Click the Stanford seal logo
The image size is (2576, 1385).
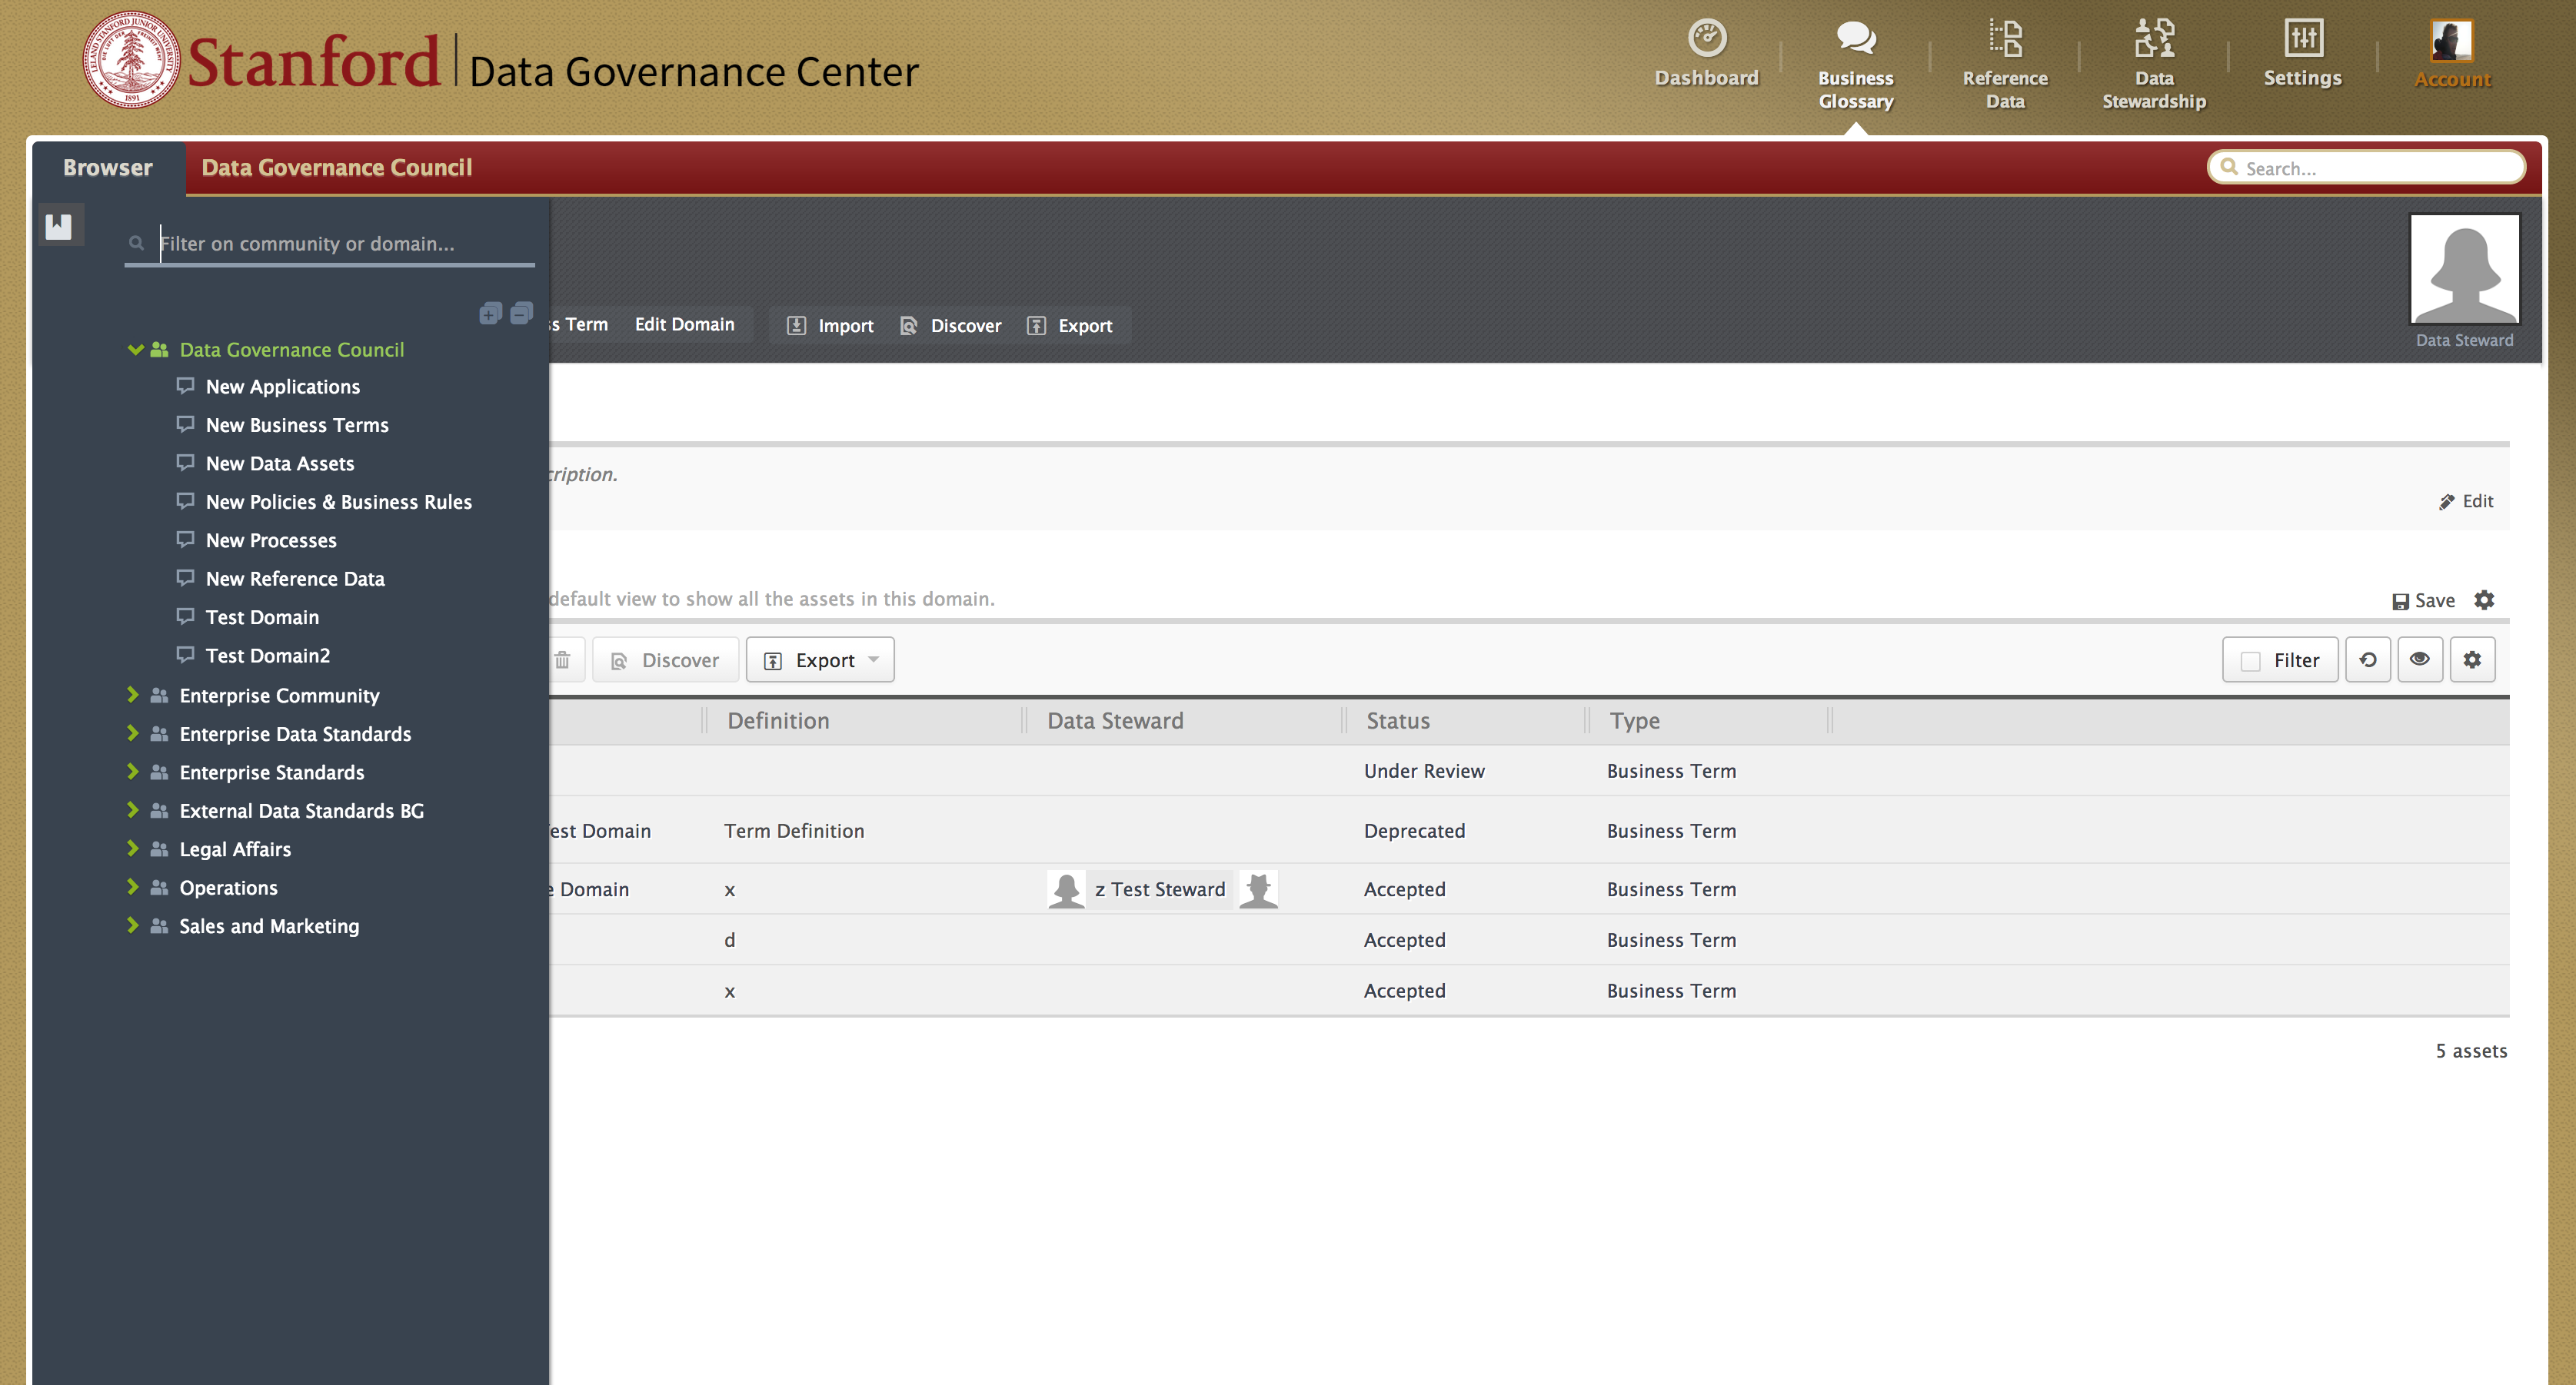click(x=131, y=60)
